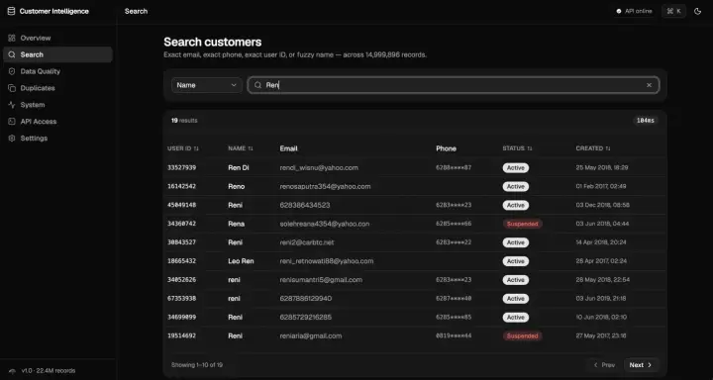
Task: Click the v1.0 · 22.4M records footer
Action: (x=49, y=371)
